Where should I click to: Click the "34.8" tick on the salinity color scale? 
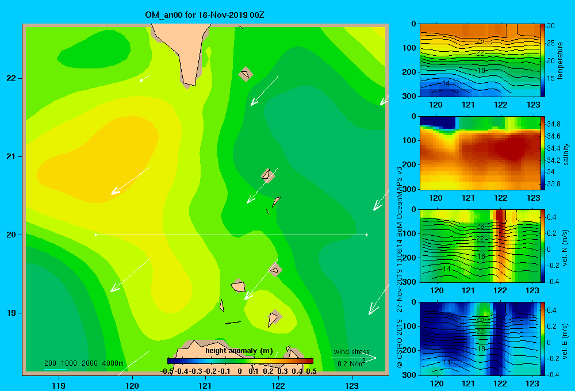pos(553,124)
